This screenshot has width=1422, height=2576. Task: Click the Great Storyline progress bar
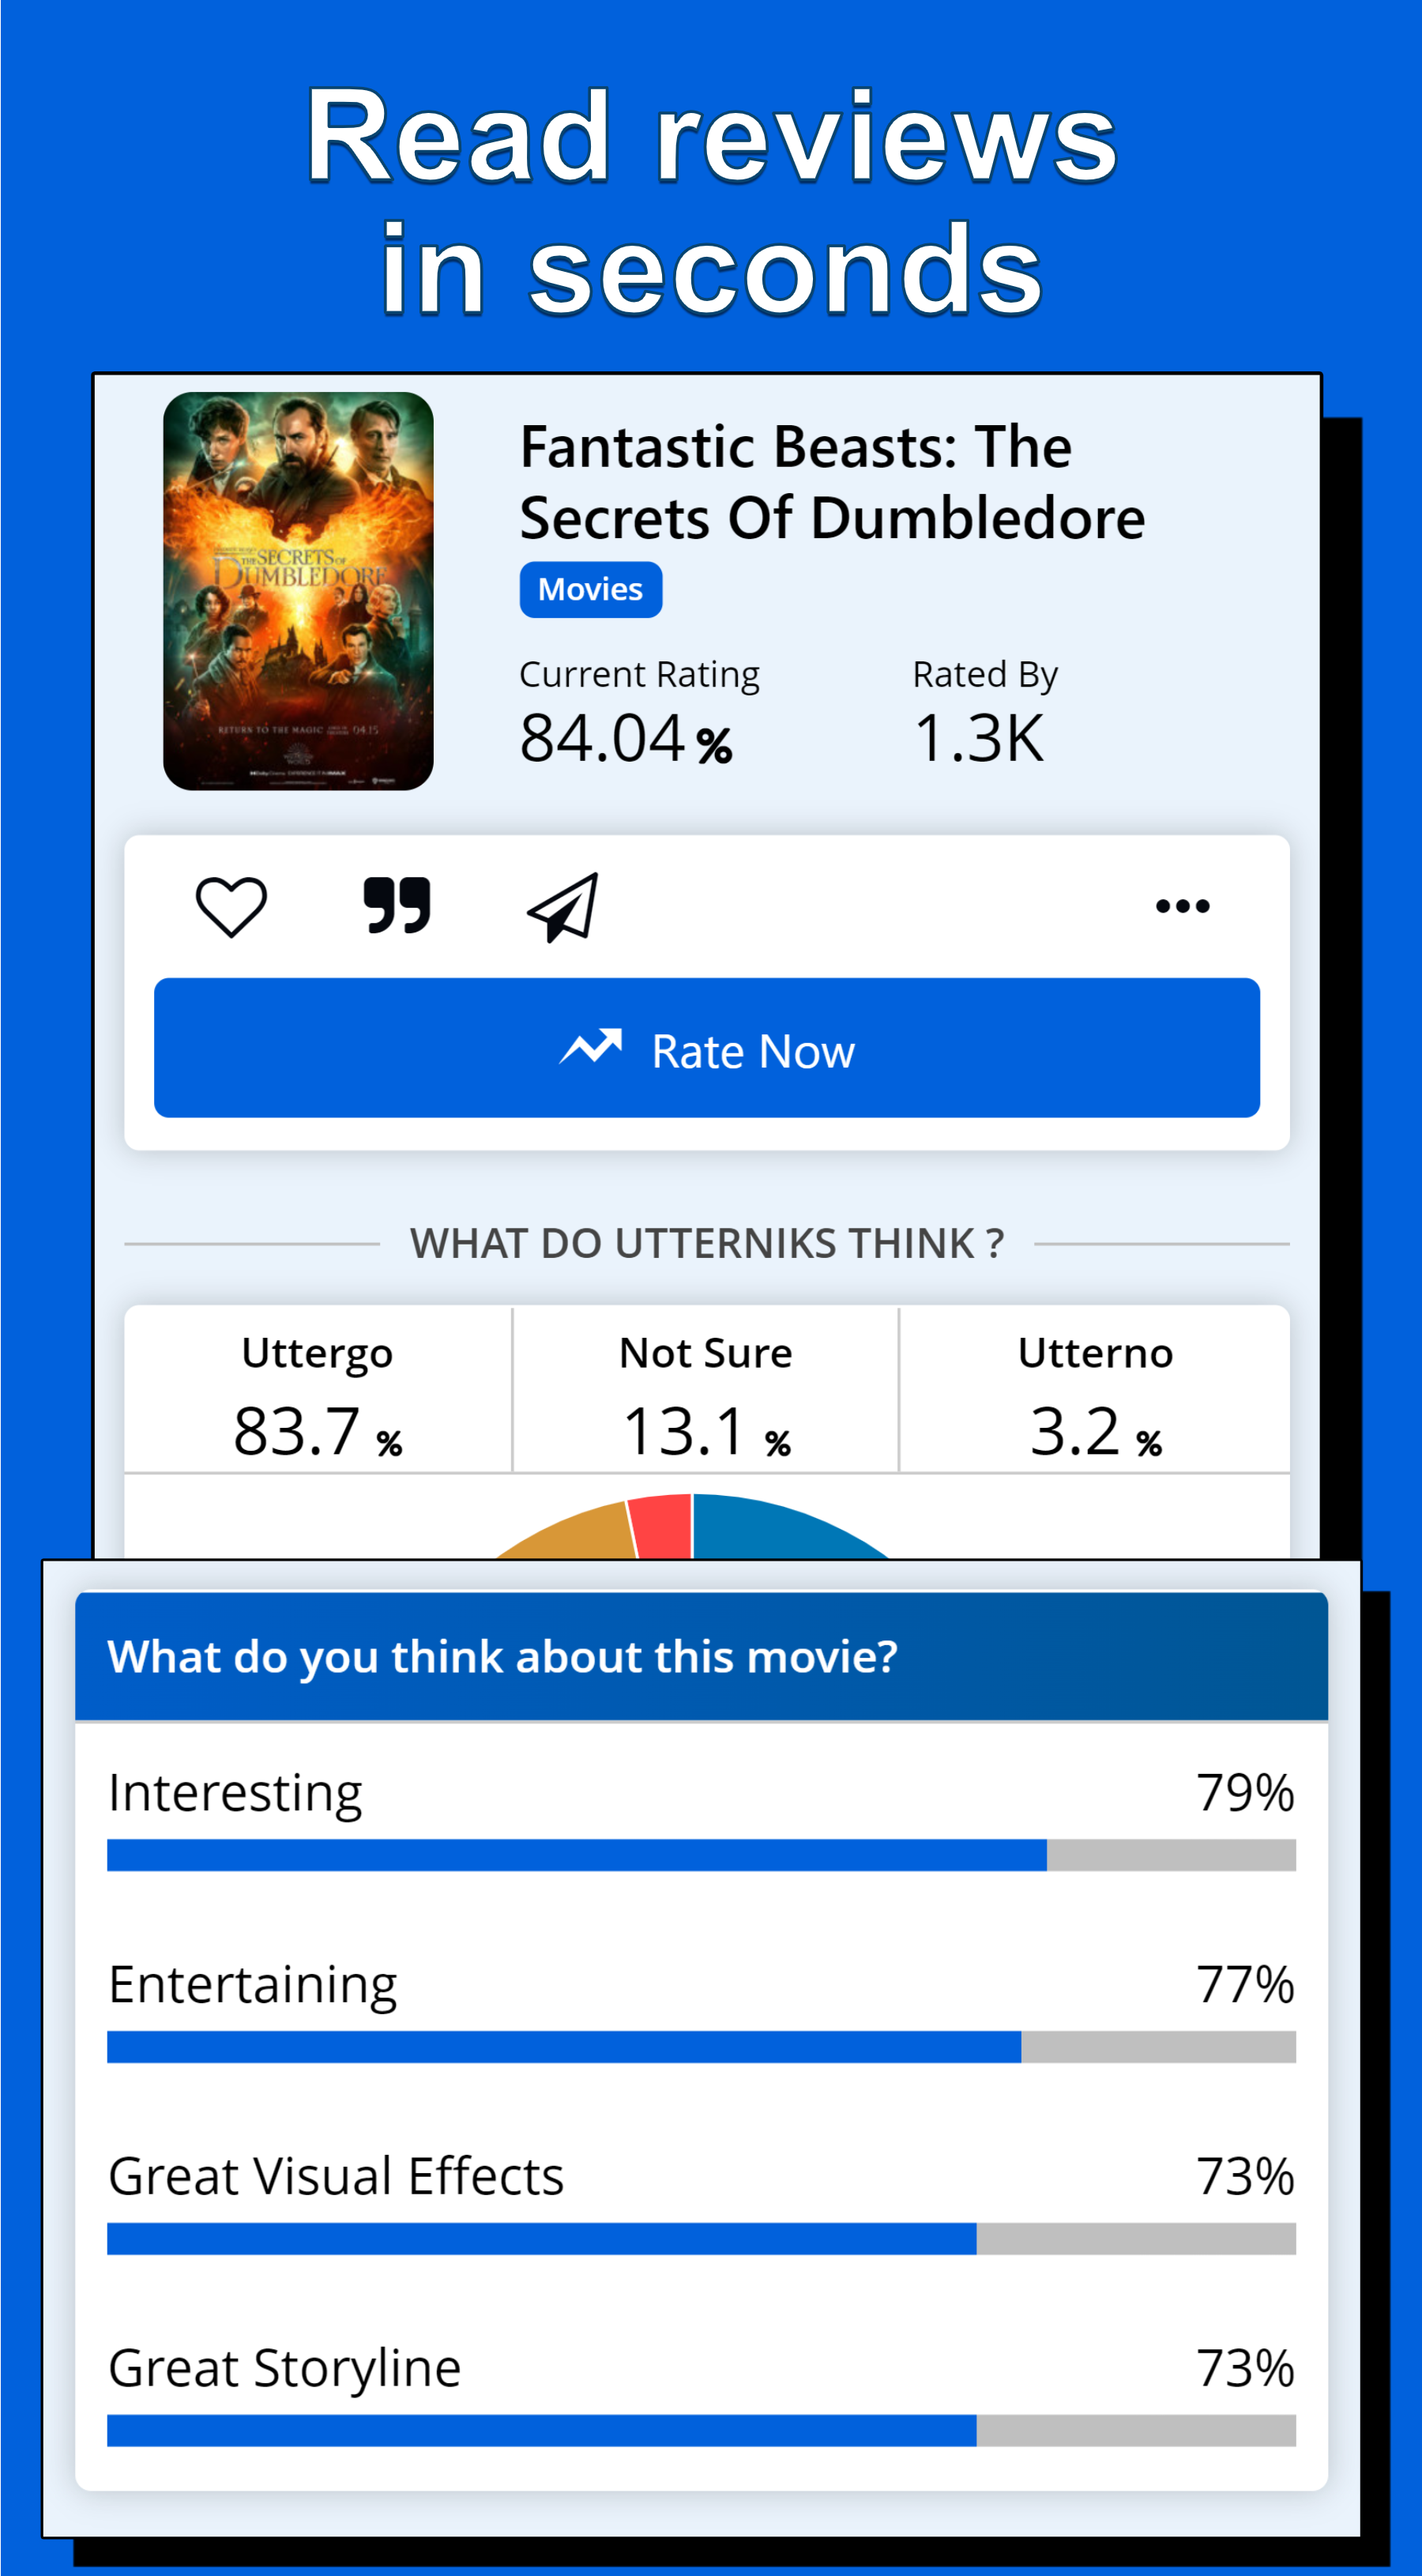pyautogui.click(x=701, y=2430)
